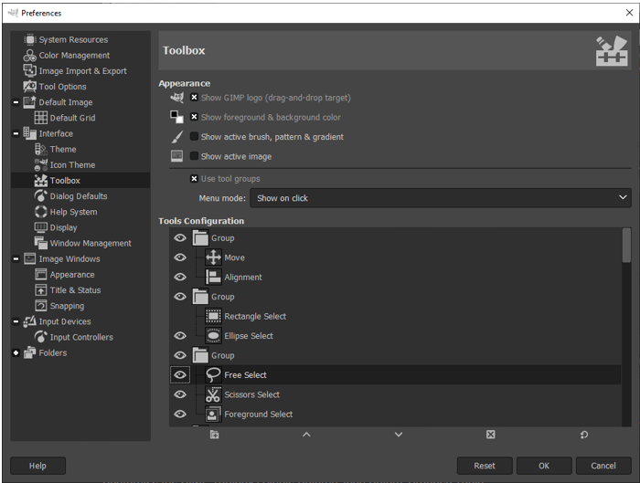Click the first Group folder icon above Move
Screen dimensions: 640x483
[200, 238]
